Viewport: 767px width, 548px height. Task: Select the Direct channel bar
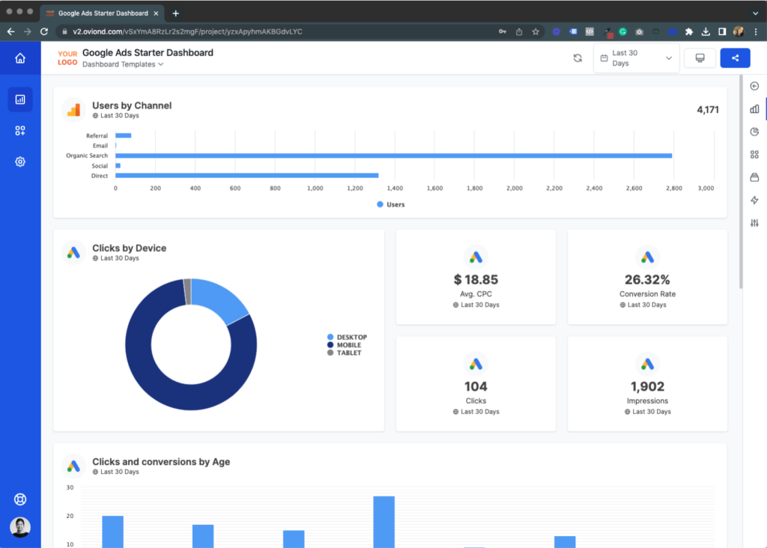click(x=247, y=175)
